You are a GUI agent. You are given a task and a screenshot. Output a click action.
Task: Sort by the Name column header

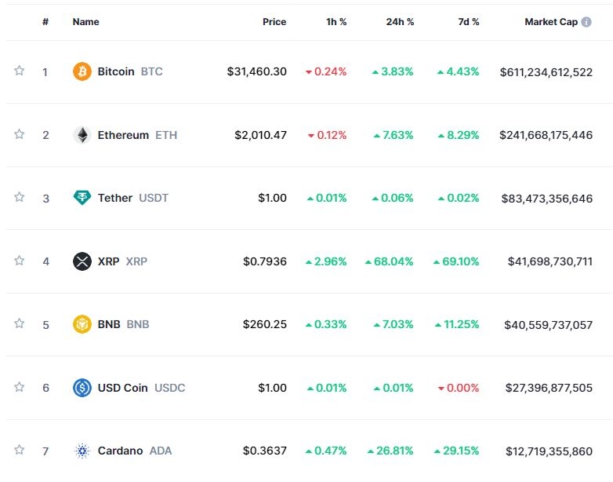pos(85,22)
